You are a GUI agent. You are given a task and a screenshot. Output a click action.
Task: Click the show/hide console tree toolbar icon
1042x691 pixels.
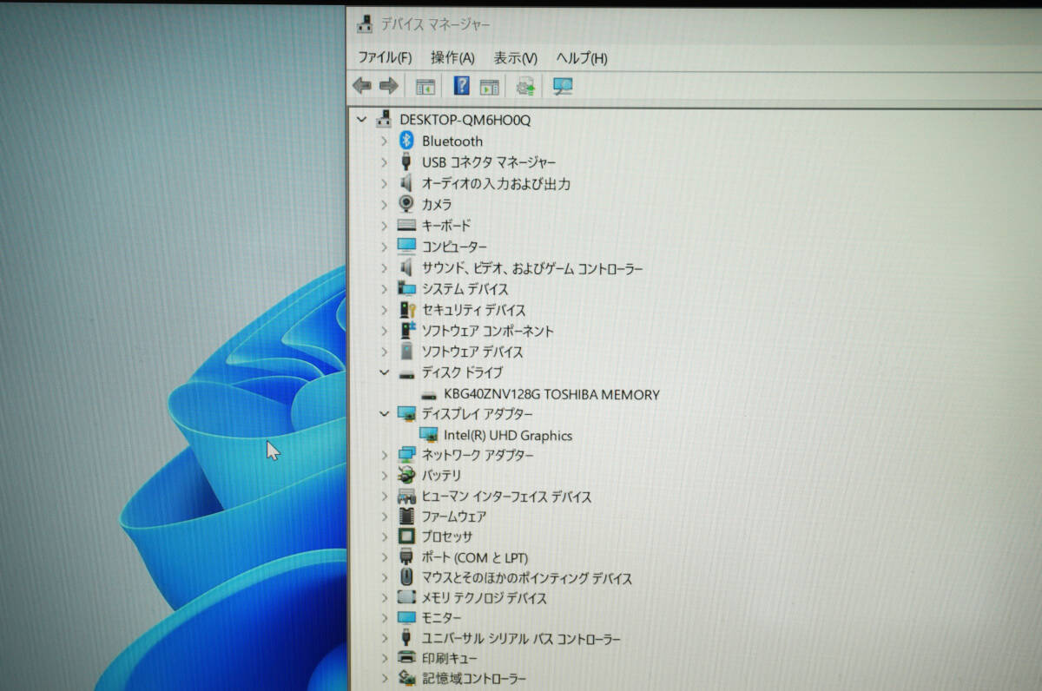(425, 86)
